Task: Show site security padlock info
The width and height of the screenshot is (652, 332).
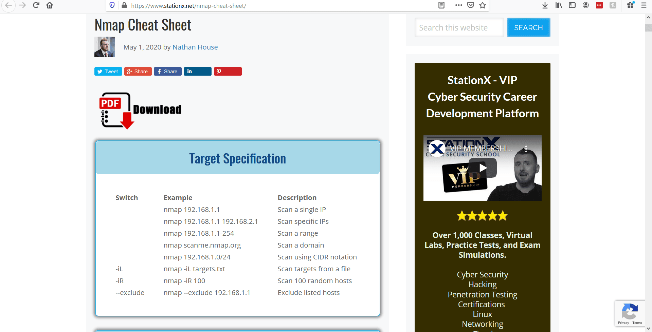Action: tap(124, 5)
